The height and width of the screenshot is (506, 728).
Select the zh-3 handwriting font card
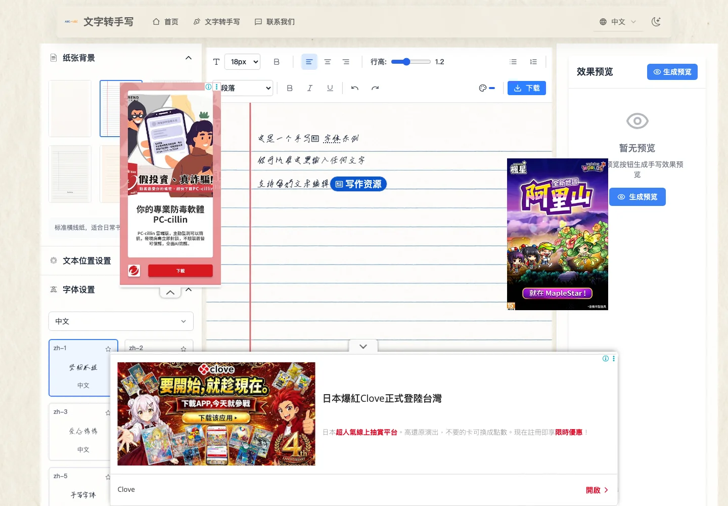point(80,432)
